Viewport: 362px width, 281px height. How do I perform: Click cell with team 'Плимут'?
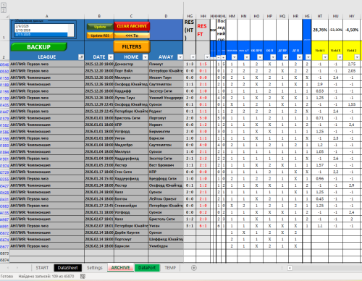click(x=166, y=64)
